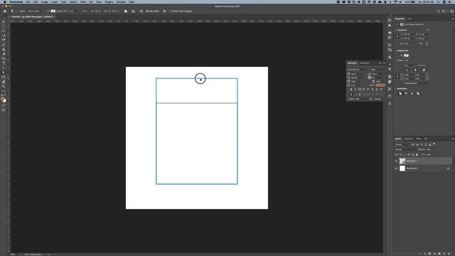Select the Clone Stamp tool
The image size is (455, 256).
pyautogui.click(x=4, y=49)
